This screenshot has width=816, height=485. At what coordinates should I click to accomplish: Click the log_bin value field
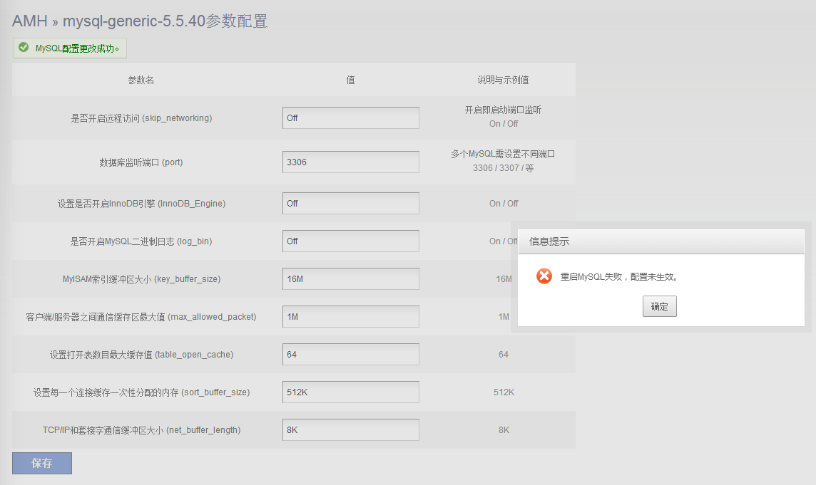pos(350,241)
